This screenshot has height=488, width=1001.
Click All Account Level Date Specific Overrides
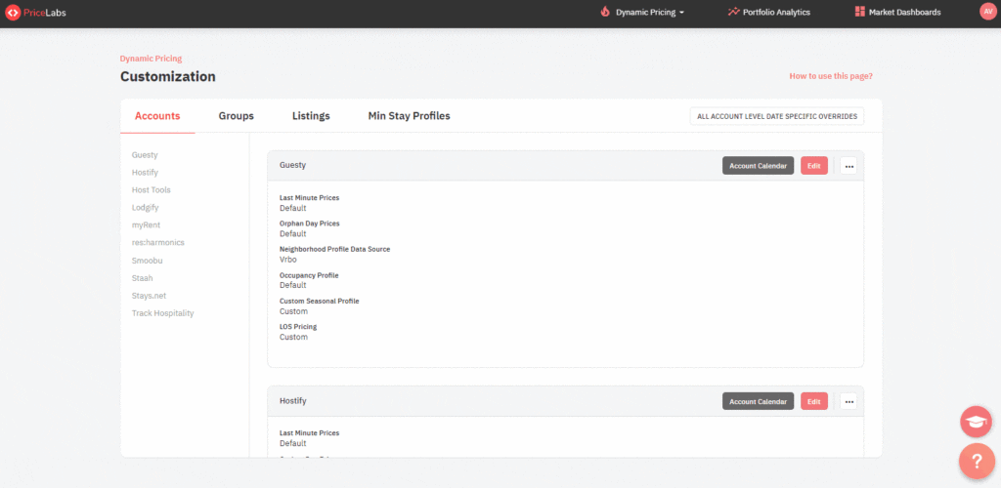coord(777,116)
